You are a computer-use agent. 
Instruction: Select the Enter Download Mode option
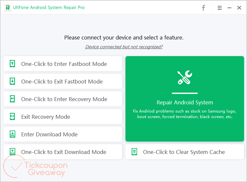point(63,134)
